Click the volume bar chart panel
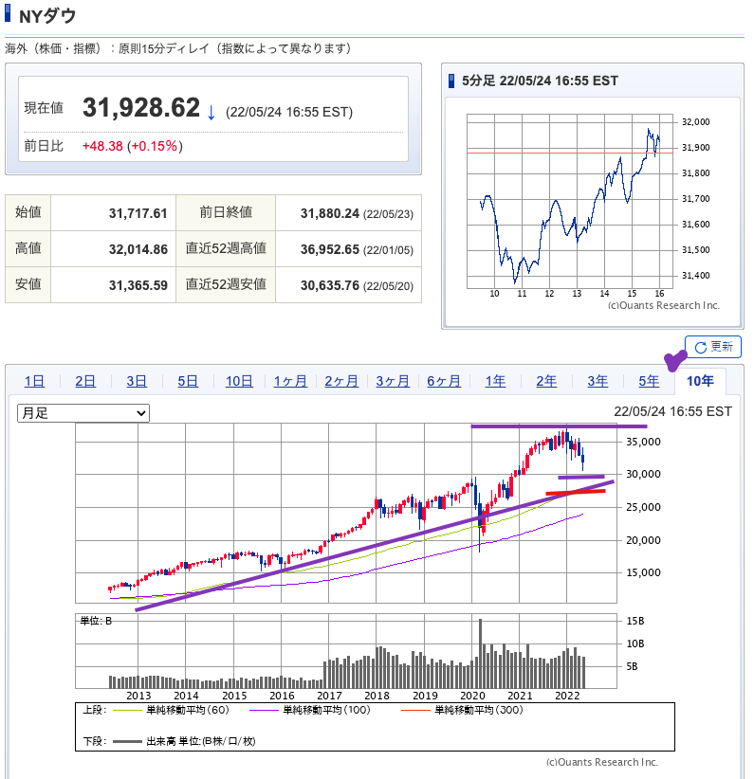This screenshot has width=754, height=779. tap(346, 651)
